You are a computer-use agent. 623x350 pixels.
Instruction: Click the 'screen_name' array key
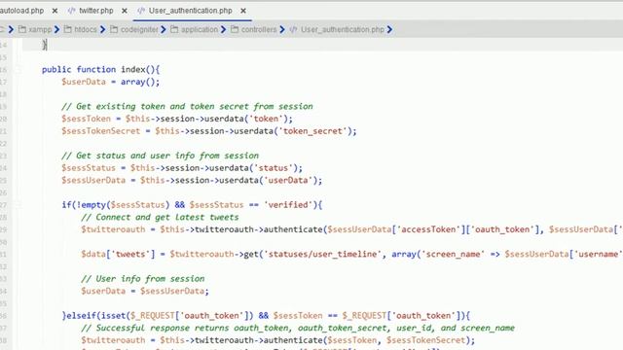(453, 254)
